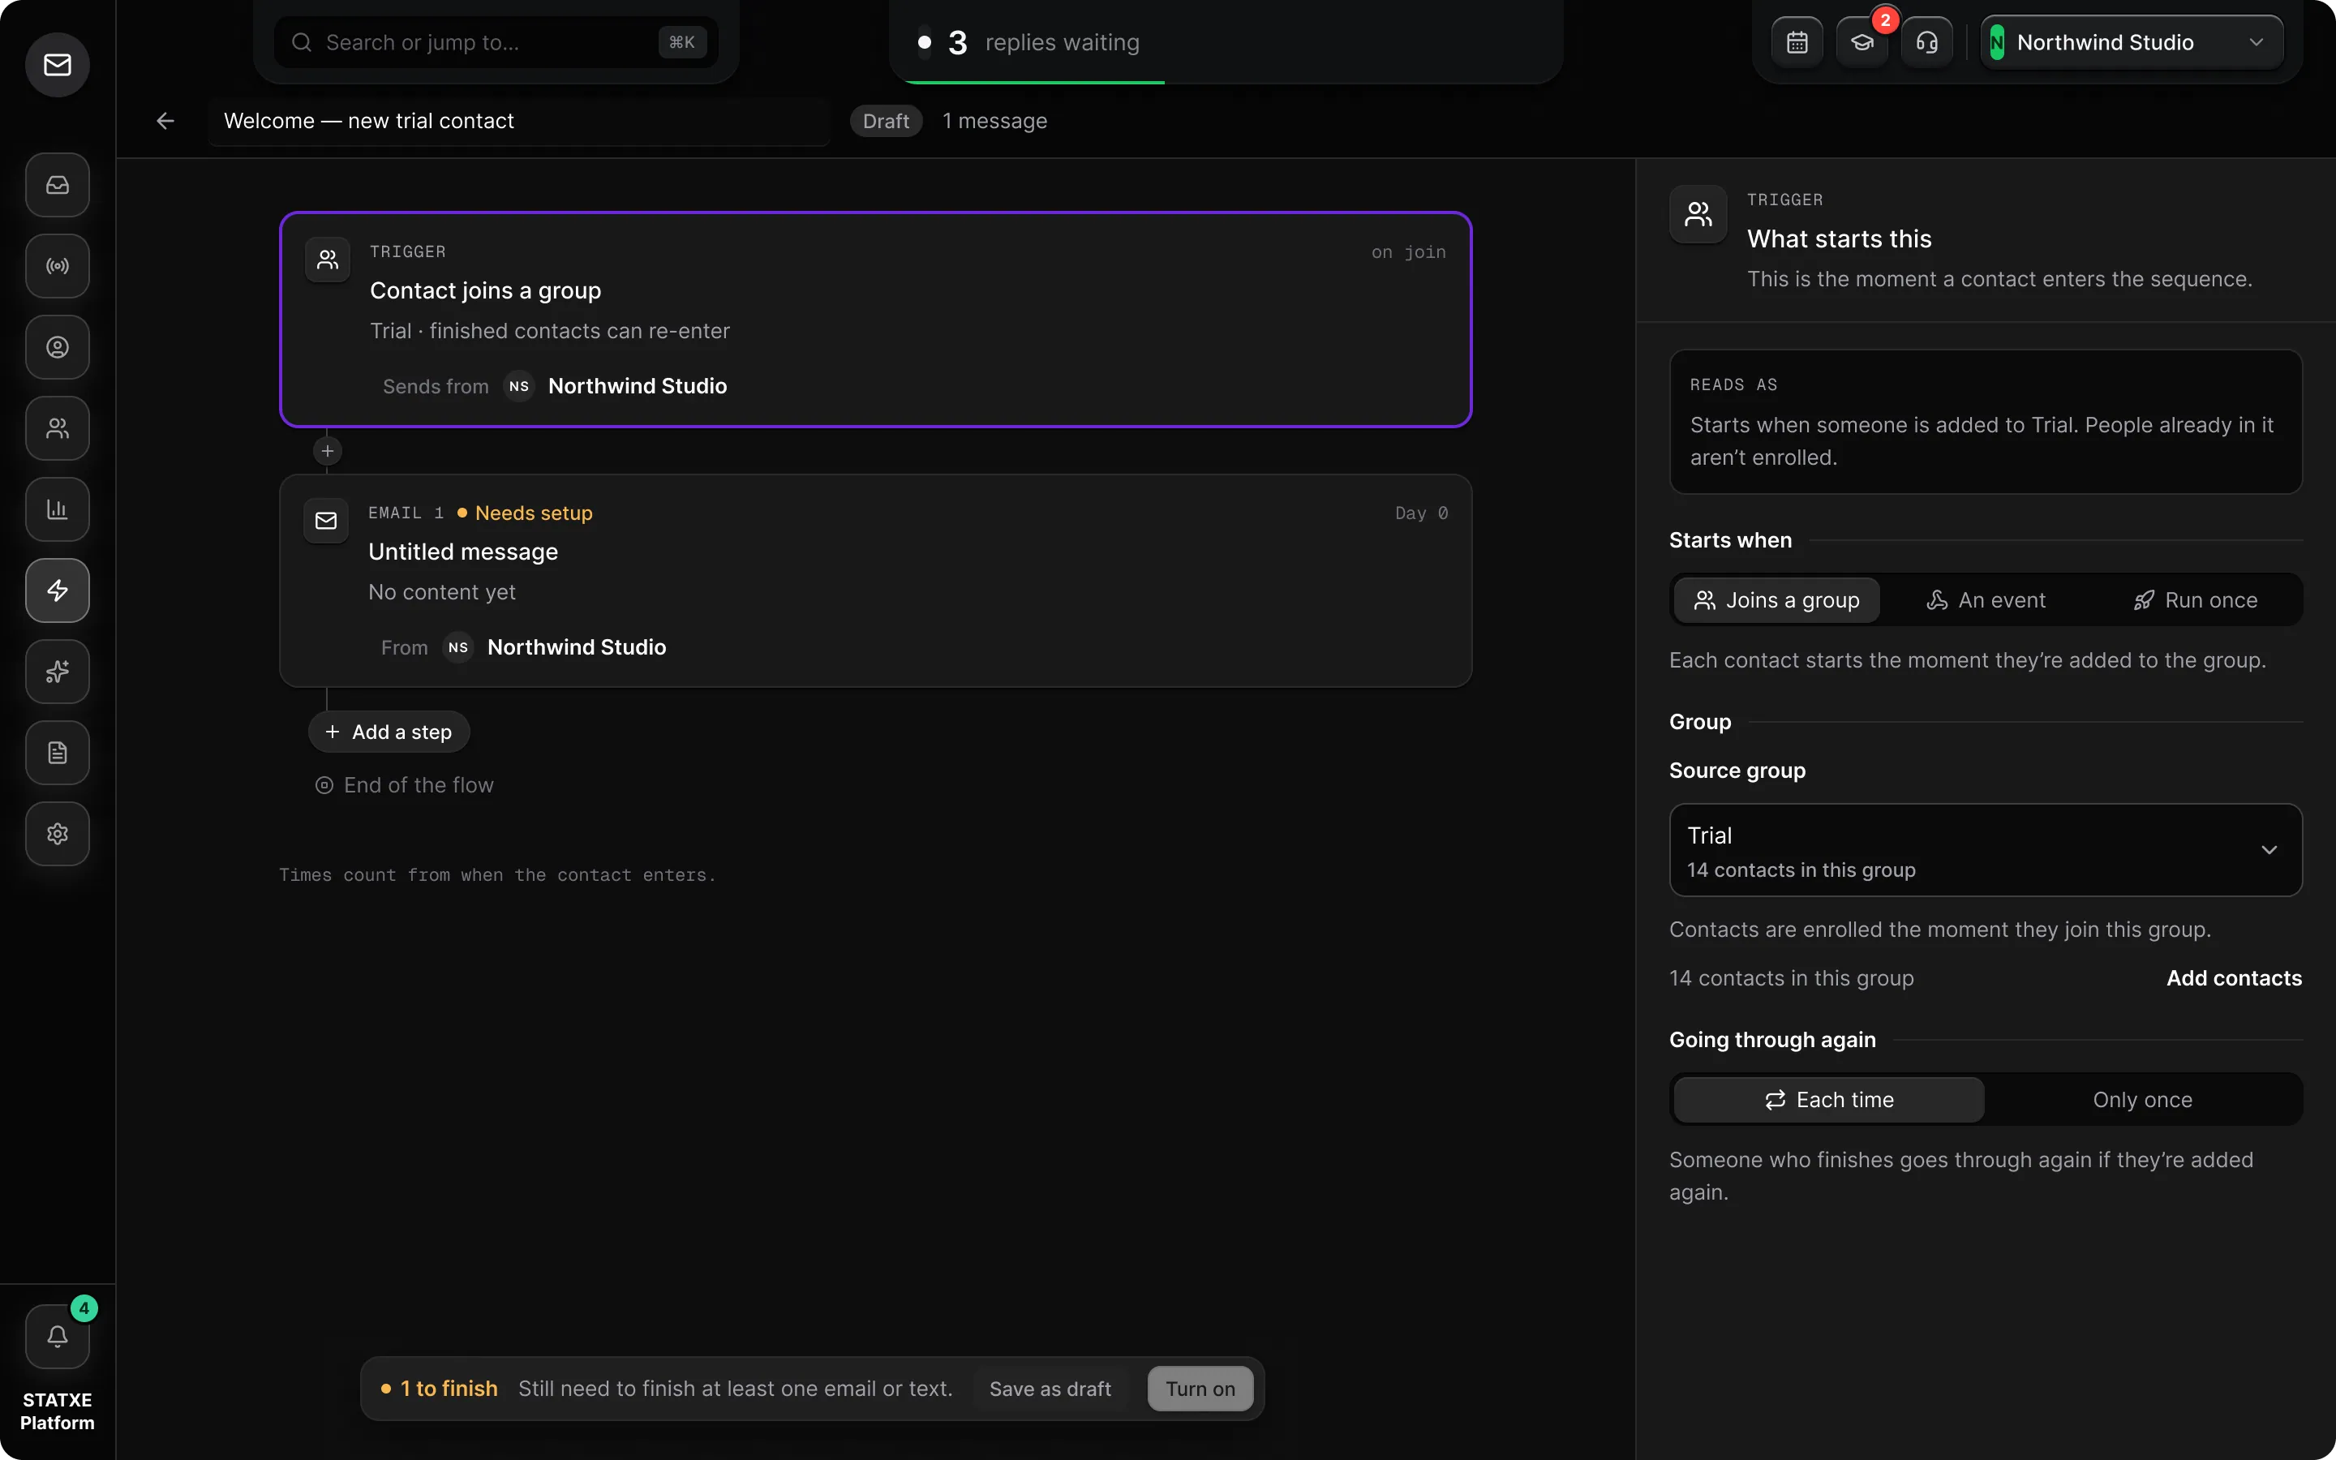The width and height of the screenshot is (2336, 1460).
Task: Click the End of the flow marker
Action: [x=405, y=785]
